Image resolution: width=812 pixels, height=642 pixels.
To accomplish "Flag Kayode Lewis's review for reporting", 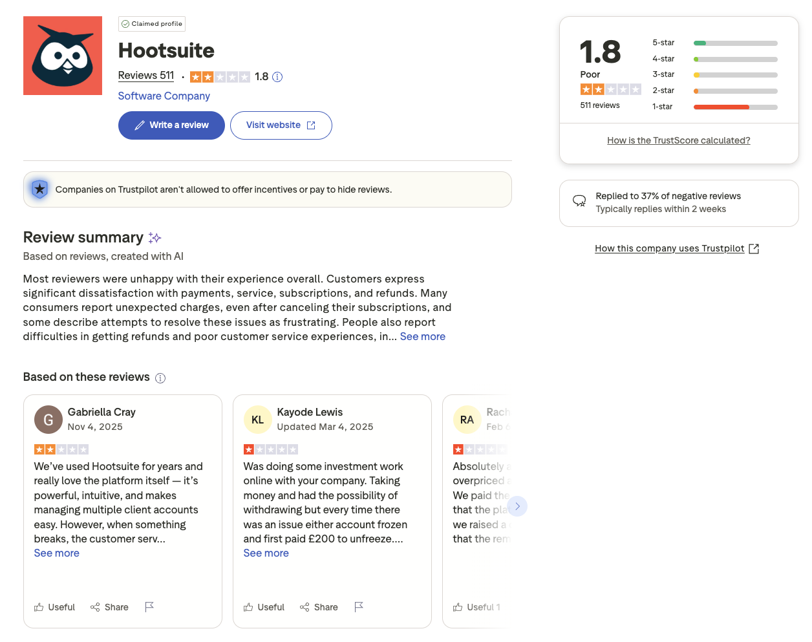I will tap(359, 607).
